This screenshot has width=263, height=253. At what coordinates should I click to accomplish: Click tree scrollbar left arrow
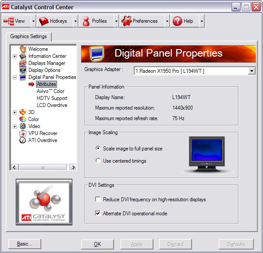(x=14, y=167)
